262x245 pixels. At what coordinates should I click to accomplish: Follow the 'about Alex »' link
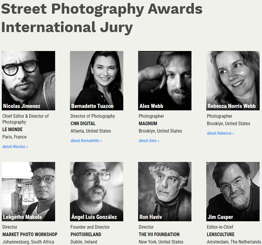click(149, 141)
